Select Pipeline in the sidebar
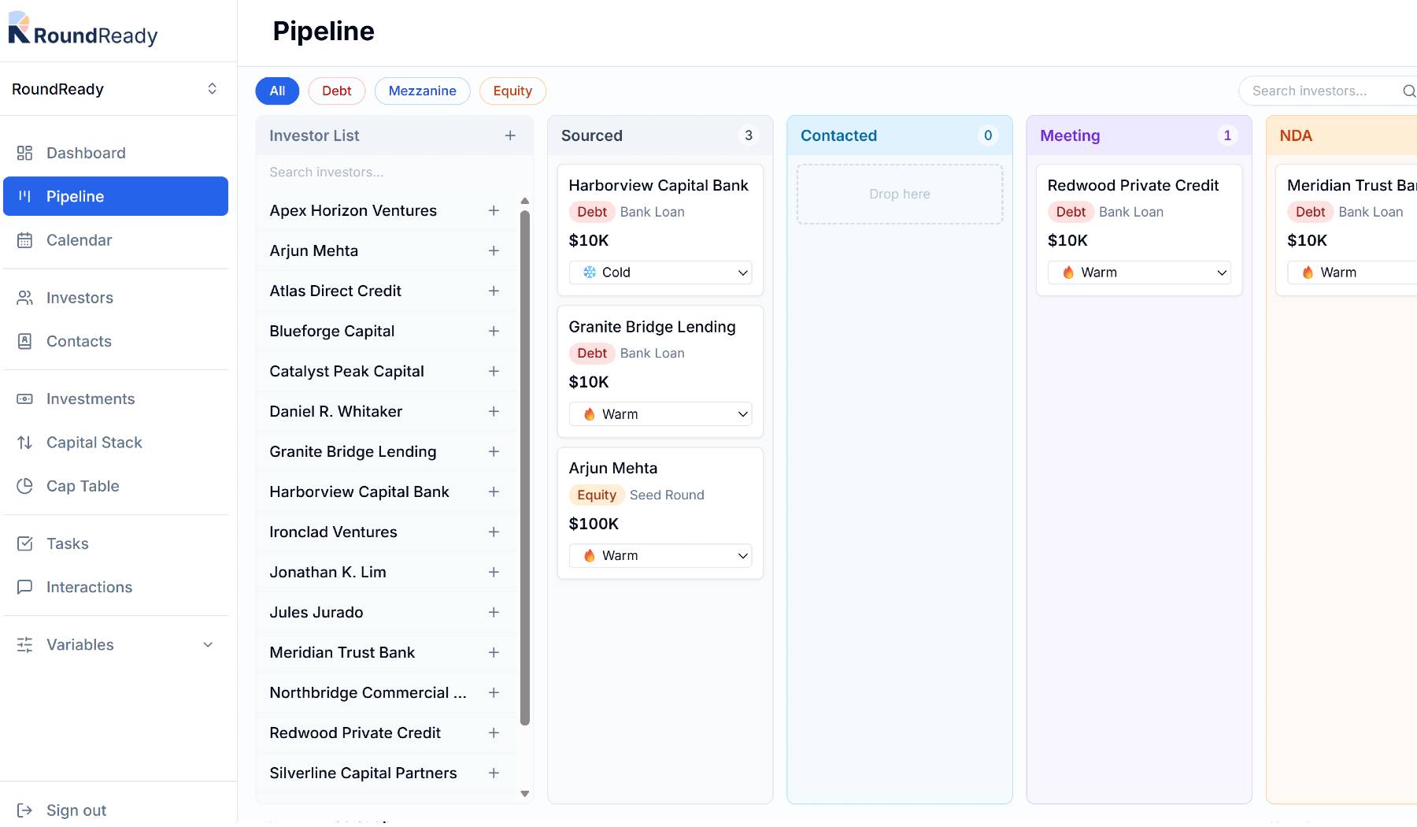 tap(116, 196)
